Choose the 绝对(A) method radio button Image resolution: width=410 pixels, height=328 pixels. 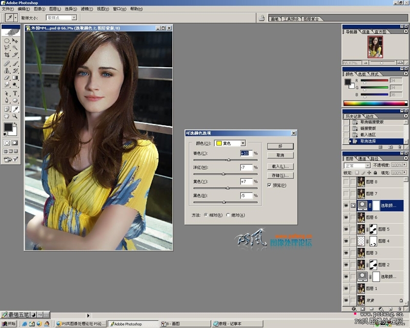(228, 215)
